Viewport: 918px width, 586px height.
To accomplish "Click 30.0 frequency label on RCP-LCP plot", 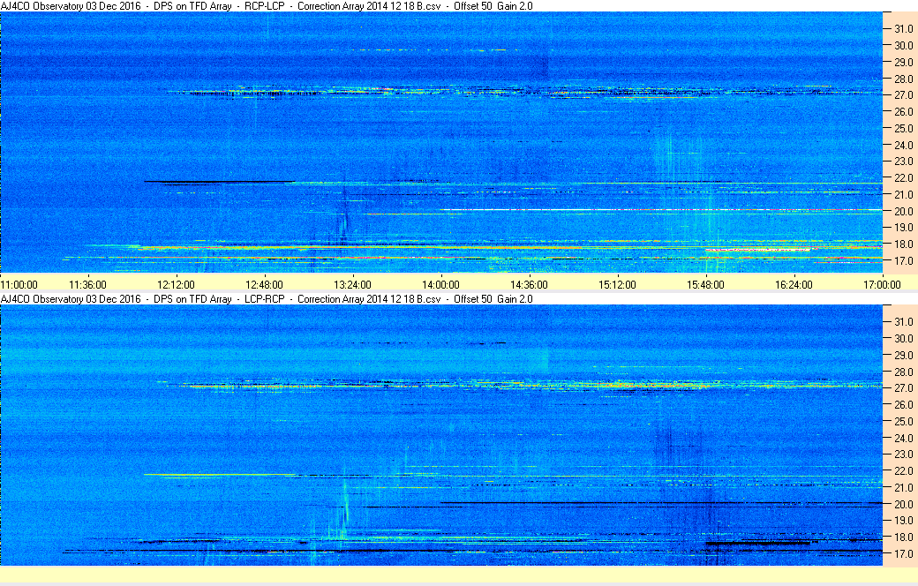I will [x=903, y=45].
